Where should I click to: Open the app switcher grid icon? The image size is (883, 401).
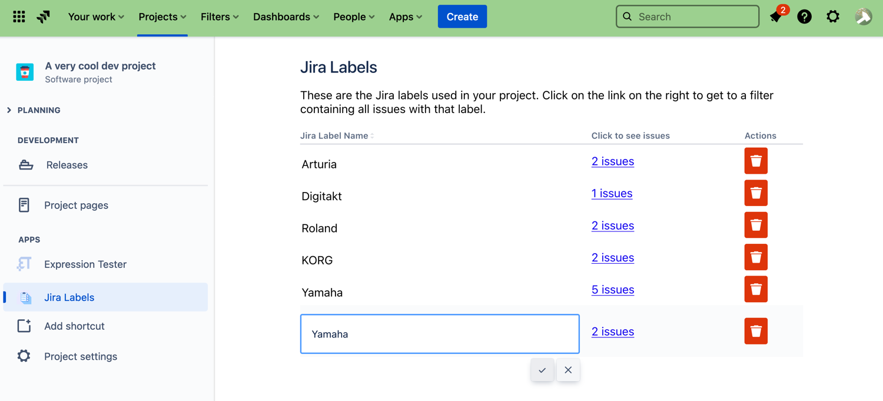pyautogui.click(x=19, y=16)
